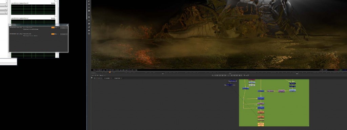Image resolution: width=347 pixels, height=130 pixels.
Task: Click the orange playhead on the timeline
Action: tap(110, 72)
